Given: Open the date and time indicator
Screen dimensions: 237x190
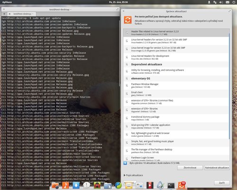Looking at the screenshot, I should (x=118, y=2).
